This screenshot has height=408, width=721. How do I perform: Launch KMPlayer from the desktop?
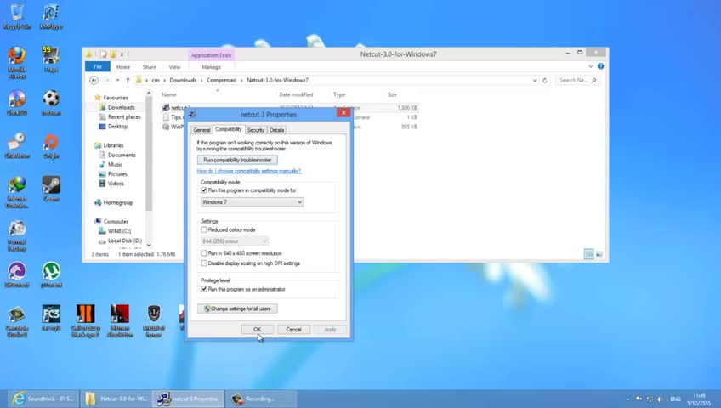point(51,15)
